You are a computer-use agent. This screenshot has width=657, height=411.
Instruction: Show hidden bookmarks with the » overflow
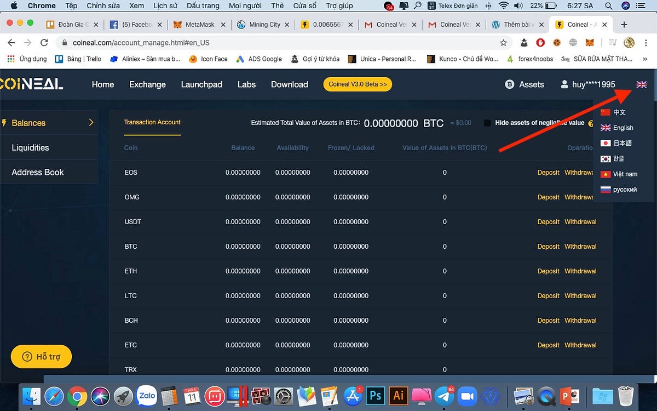[645, 59]
